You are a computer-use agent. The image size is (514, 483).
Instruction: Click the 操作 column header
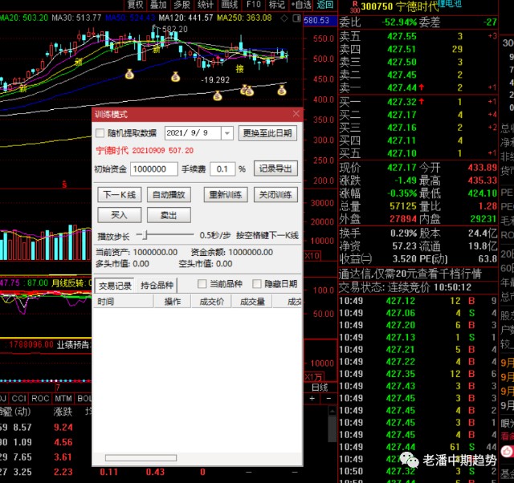(x=172, y=301)
